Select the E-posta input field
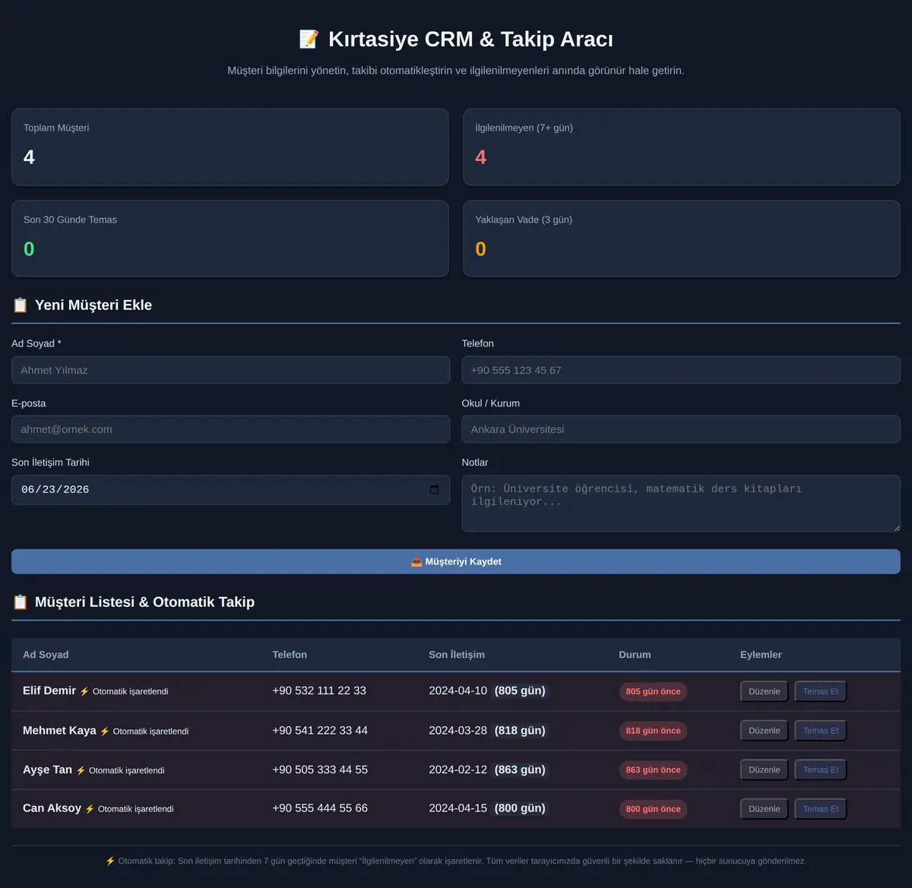The width and height of the screenshot is (912, 888). 230,429
